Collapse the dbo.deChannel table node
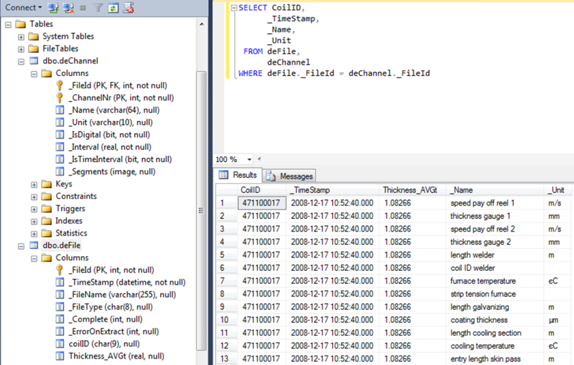This screenshot has height=365, width=574. click(21, 62)
